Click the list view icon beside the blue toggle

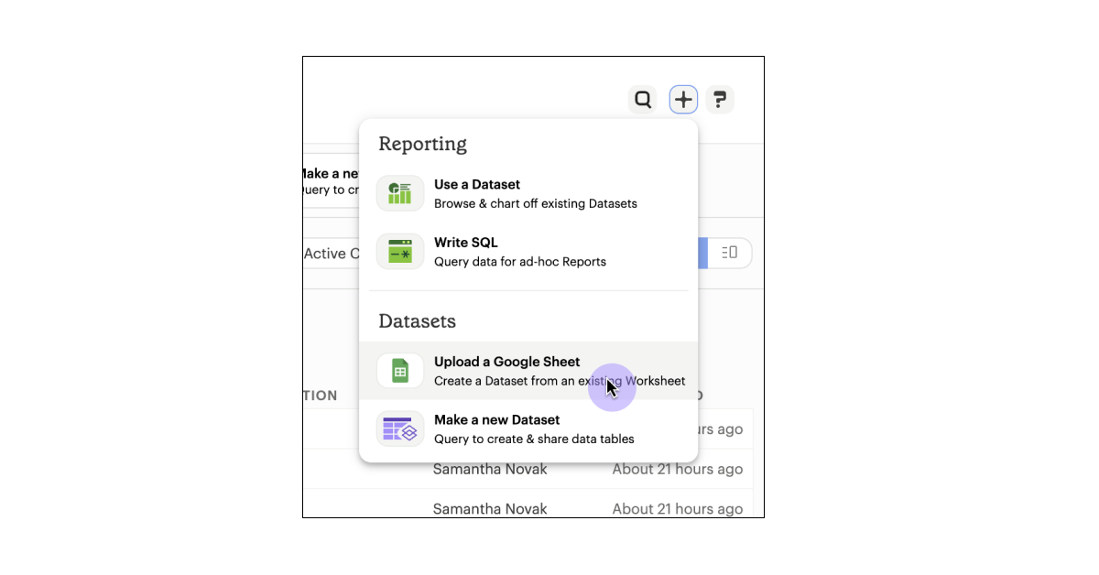click(731, 253)
